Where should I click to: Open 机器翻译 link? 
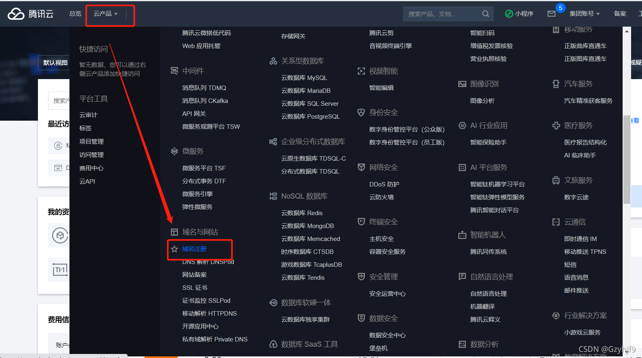coord(482,307)
